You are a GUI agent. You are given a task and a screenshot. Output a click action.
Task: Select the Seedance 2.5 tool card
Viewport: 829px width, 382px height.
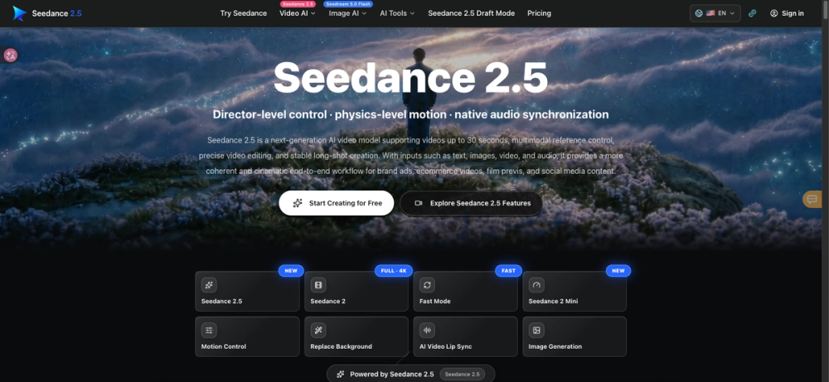[x=247, y=291]
